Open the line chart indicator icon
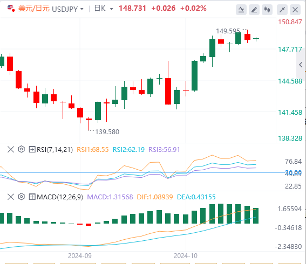Viewport: 306px width, 264px height. pos(241,10)
